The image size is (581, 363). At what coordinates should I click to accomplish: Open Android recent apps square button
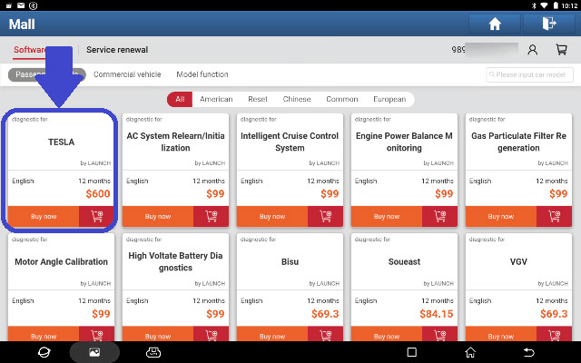click(x=411, y=351)
